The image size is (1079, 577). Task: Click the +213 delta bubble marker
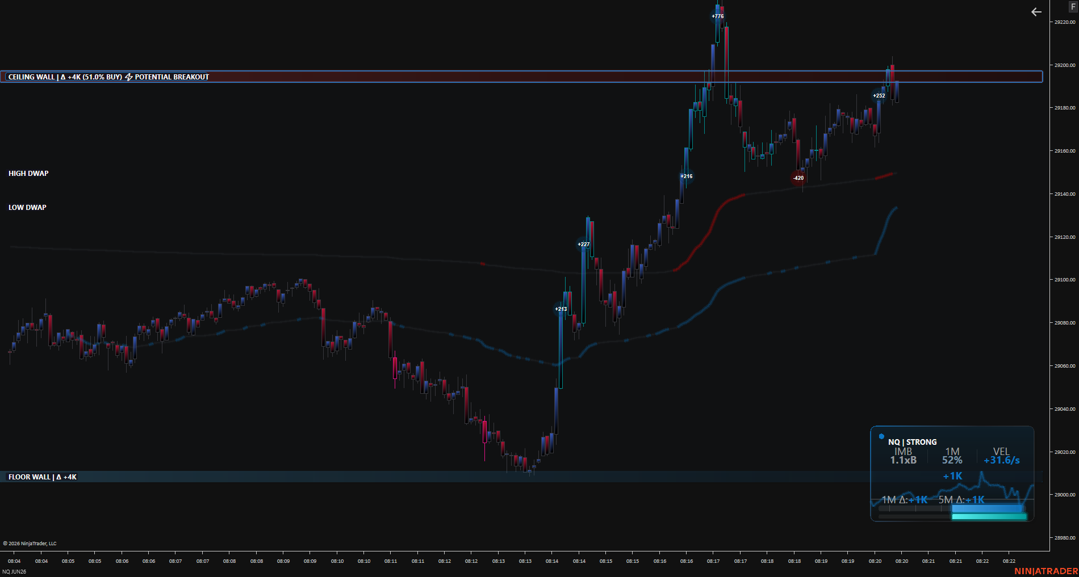(561, 309)
